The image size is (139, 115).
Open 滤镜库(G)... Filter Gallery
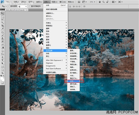pyautogui.click(x=56, y=13)
